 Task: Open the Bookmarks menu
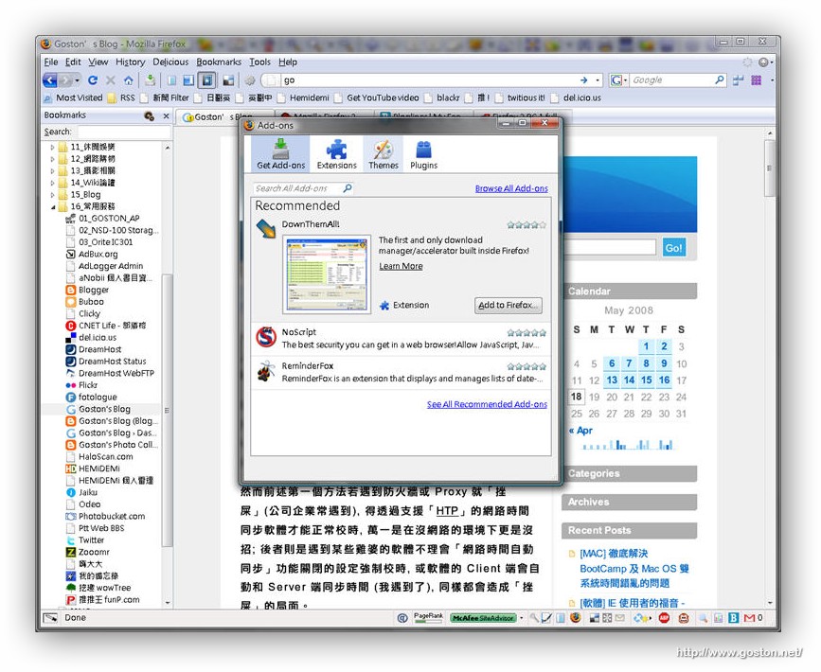[x=219, y=62]
